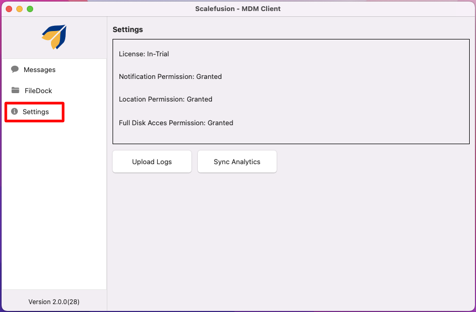Click the Messages speech bubble icon
Image resolution: width=476 pixels, height=312 pixels.
[x=15, y=69]
